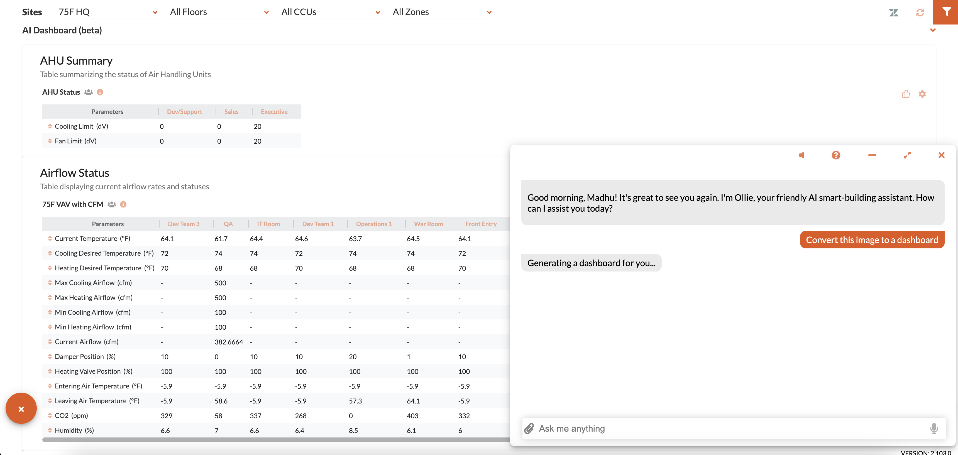Image resolution: width=958 pixels, height=455 pixels.
Task: Sort by Entering Air Temperature row arrows
Action: coord(50,386)
